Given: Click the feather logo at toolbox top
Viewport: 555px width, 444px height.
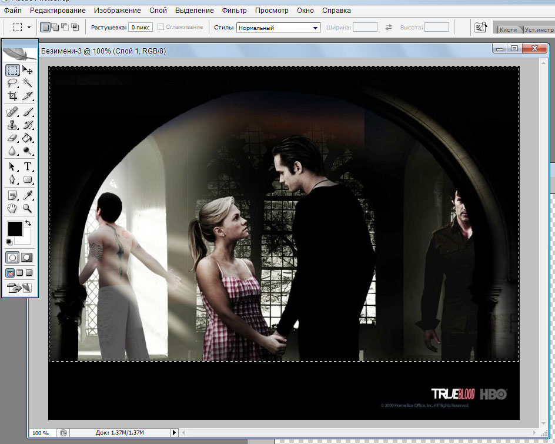Looking at the screenshot, I should pyautogui.click(x=19, y=54).
